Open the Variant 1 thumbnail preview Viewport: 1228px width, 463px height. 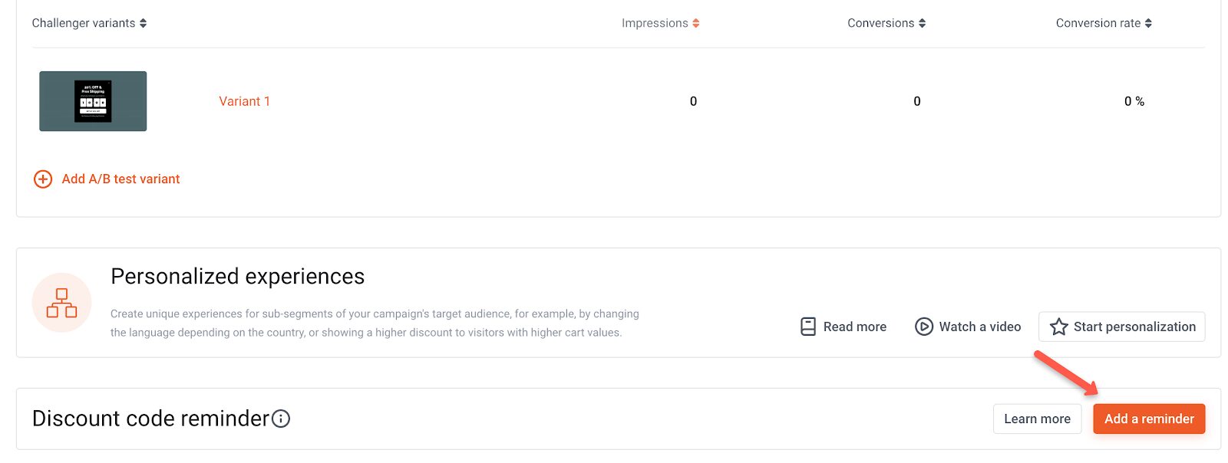(x=93, y=101)
